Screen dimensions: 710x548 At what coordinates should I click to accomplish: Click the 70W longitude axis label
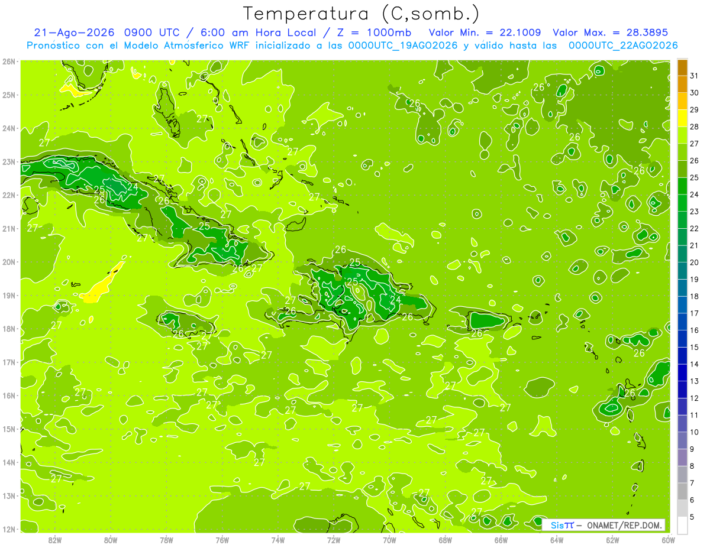(389, 540)
